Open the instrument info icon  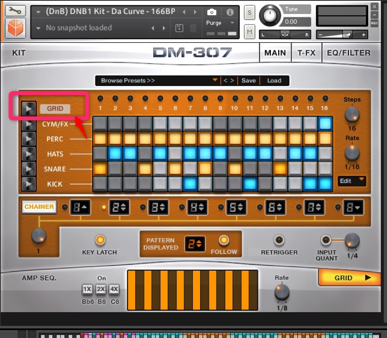coord(230,12)
